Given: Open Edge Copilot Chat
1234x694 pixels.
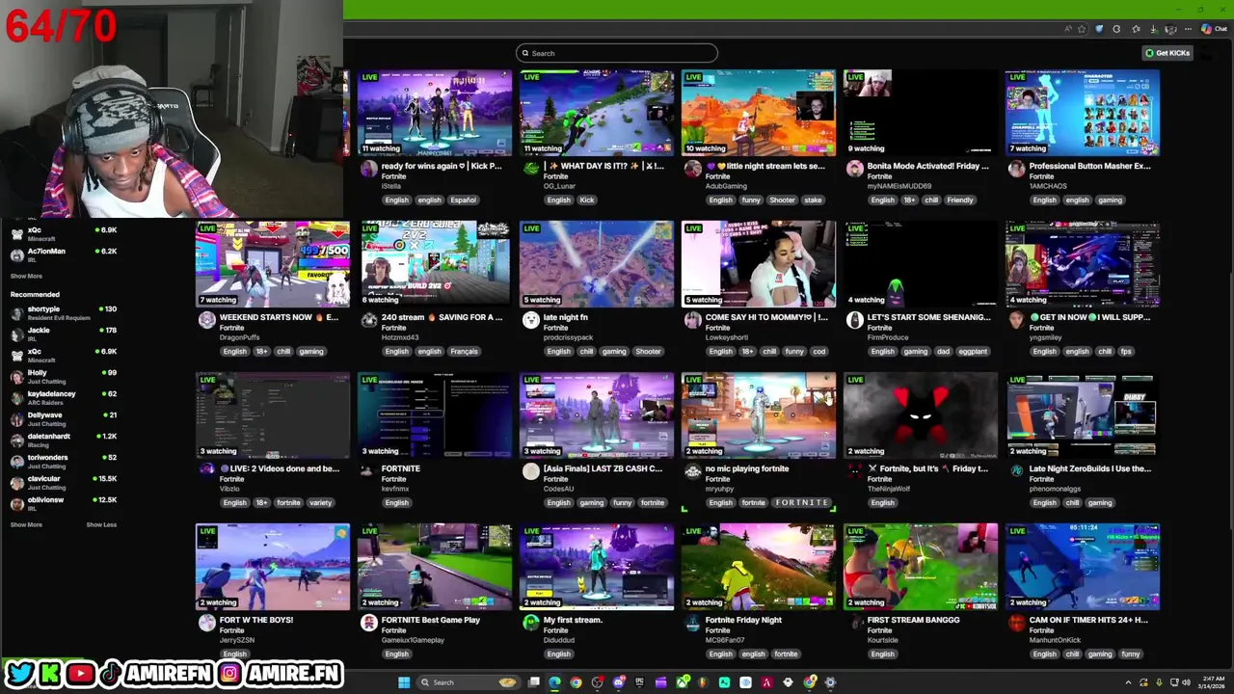Looking at the screenshot, I should [1214, 29].
